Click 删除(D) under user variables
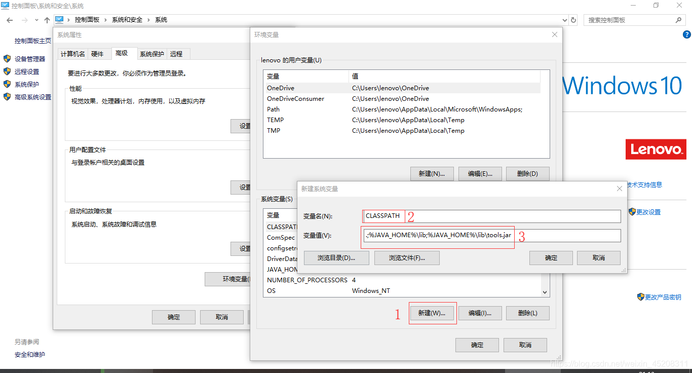692x373 pixels. (x=527, y=174)
